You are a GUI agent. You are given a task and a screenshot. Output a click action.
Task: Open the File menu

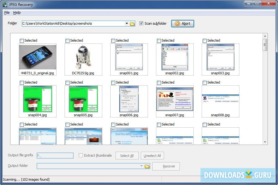[7, 13]
